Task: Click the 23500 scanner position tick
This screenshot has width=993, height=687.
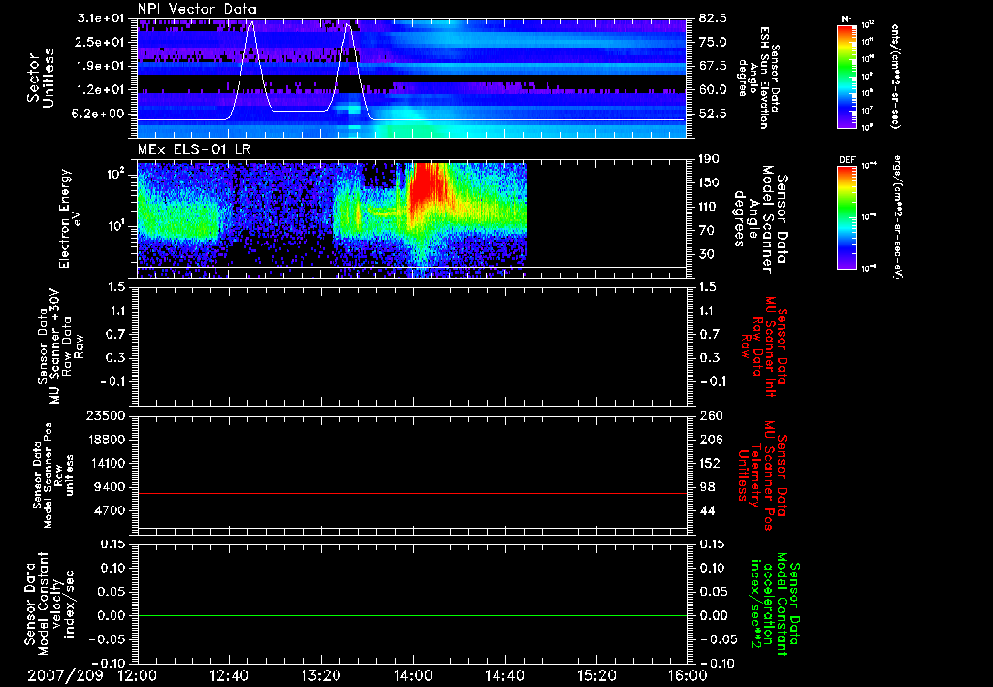Action: pos(107,416)
